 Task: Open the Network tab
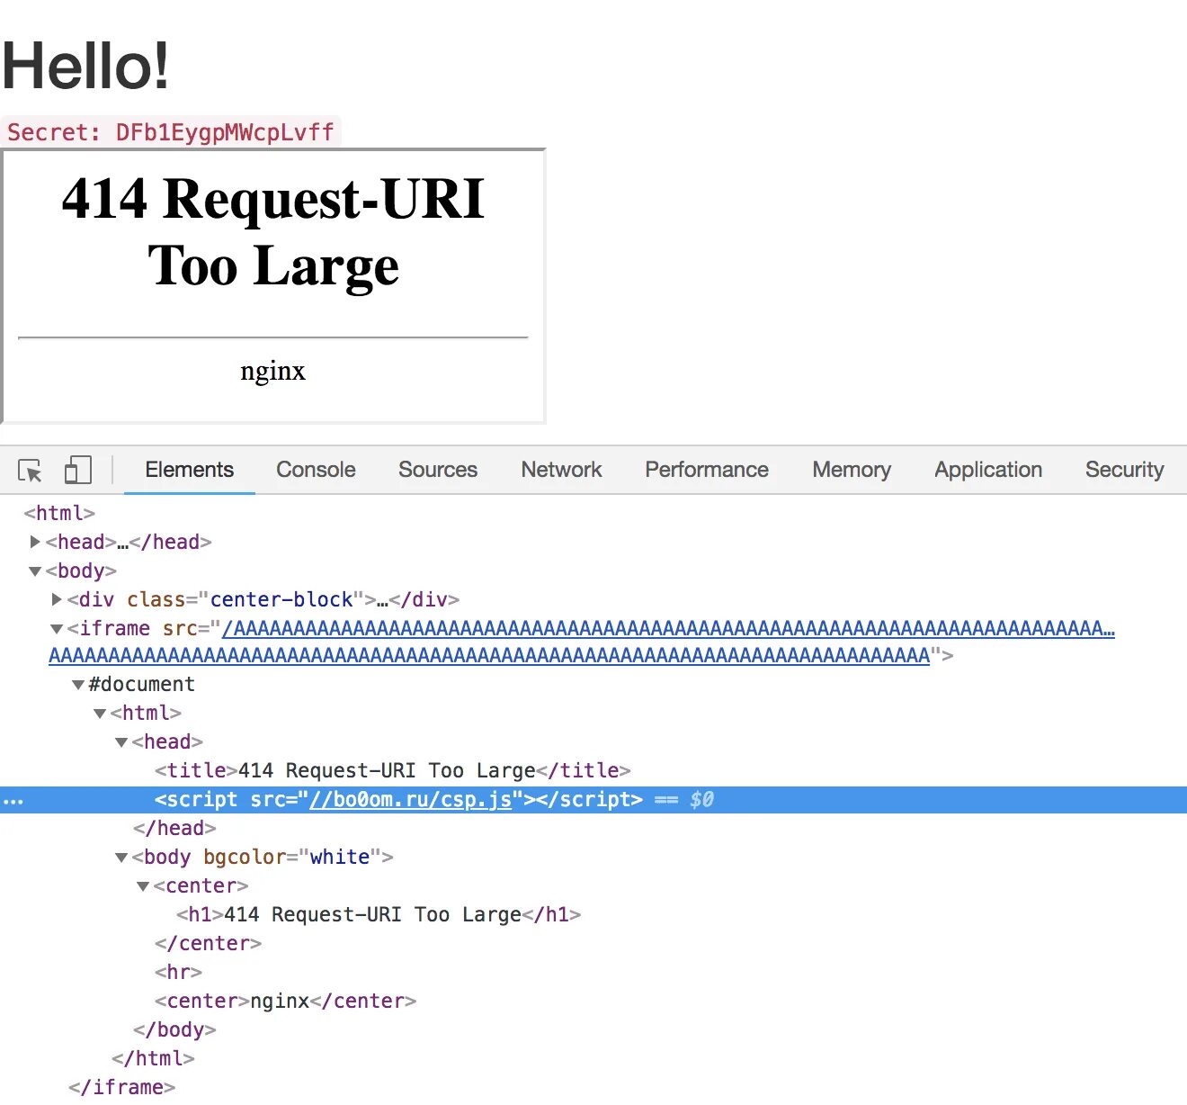561,470
